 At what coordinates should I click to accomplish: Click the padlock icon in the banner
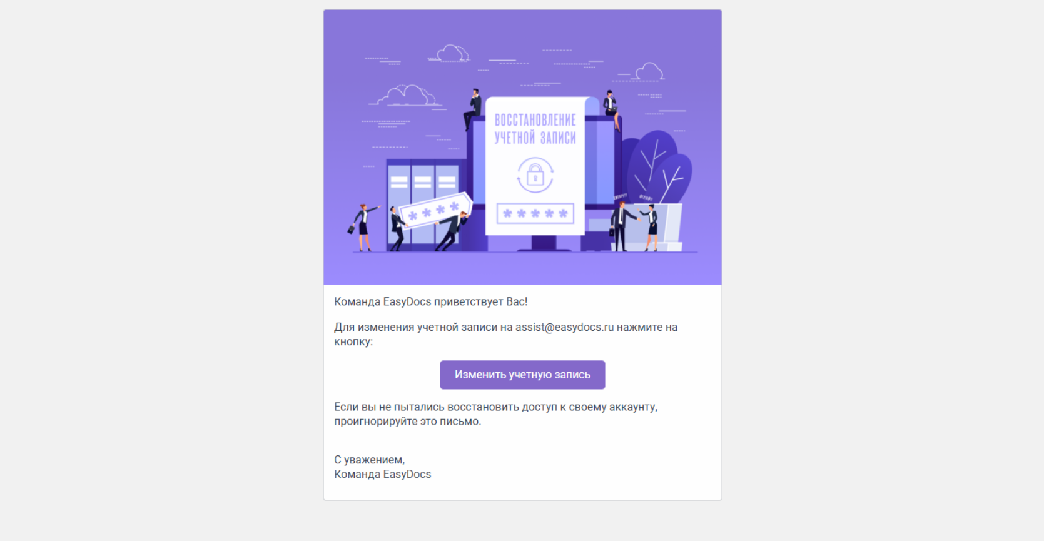pyautogui.click(x=535, y=174)
